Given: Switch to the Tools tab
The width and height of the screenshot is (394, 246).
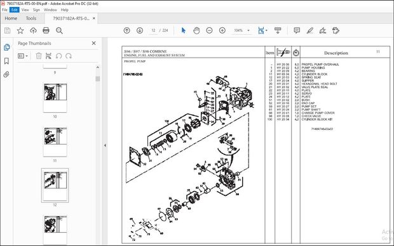Looking at the screenshot, I should (31, 18).
